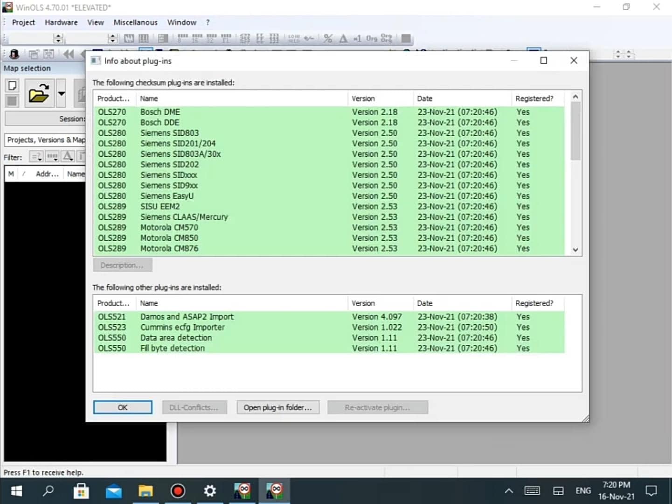Open the Miscellanous menu
Image resolution: width=672 pixels, height=504 pixels.
click(135, 22)
